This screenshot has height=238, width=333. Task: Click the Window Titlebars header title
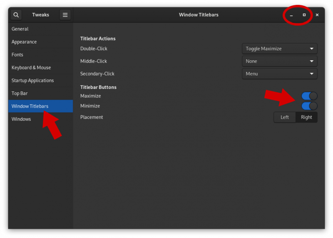pyautogui.click(x=199, y=15)
